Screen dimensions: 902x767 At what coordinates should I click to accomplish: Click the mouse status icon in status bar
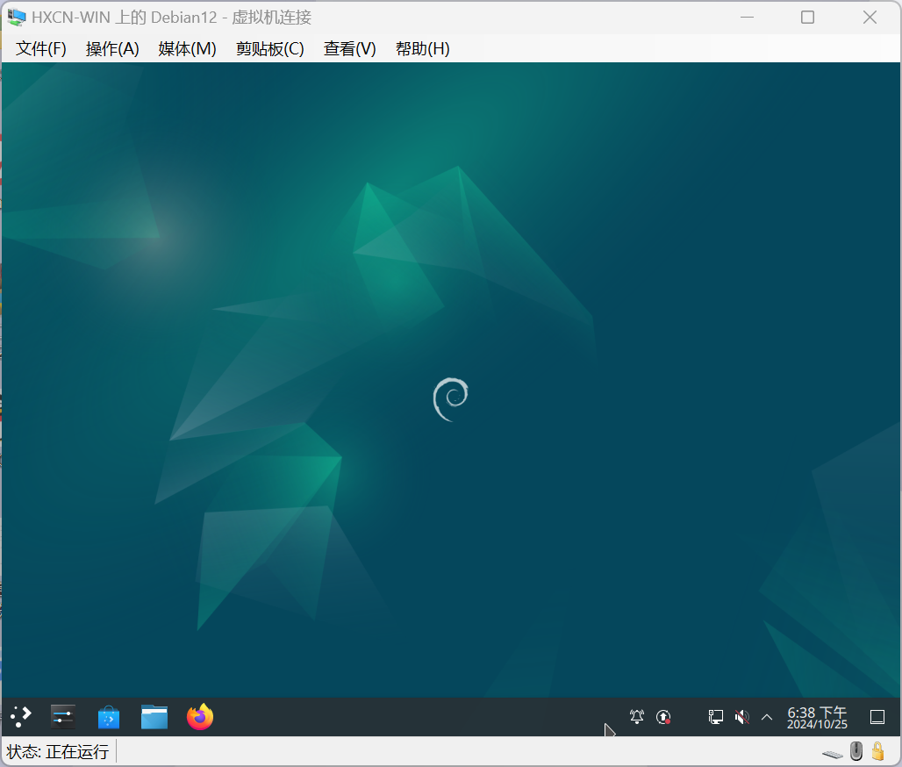click(x=856, y=751)
